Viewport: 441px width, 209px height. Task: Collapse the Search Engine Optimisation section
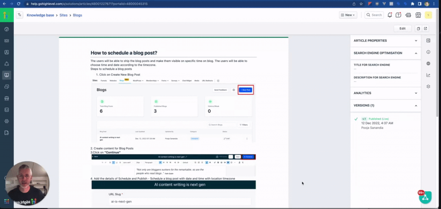(385, 53)
